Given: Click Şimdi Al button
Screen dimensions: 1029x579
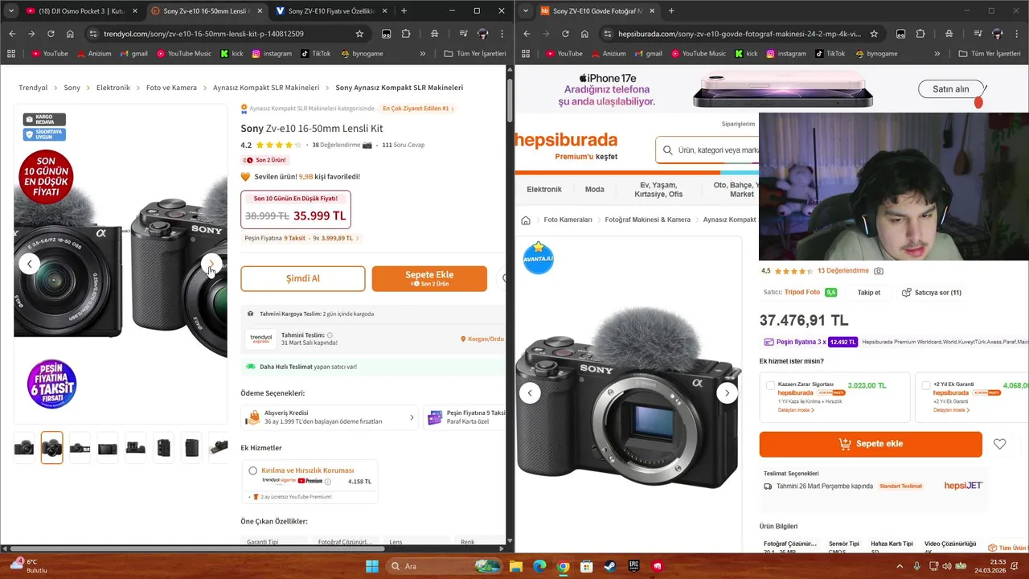Looking at the screenshot, I should point(303,278).
